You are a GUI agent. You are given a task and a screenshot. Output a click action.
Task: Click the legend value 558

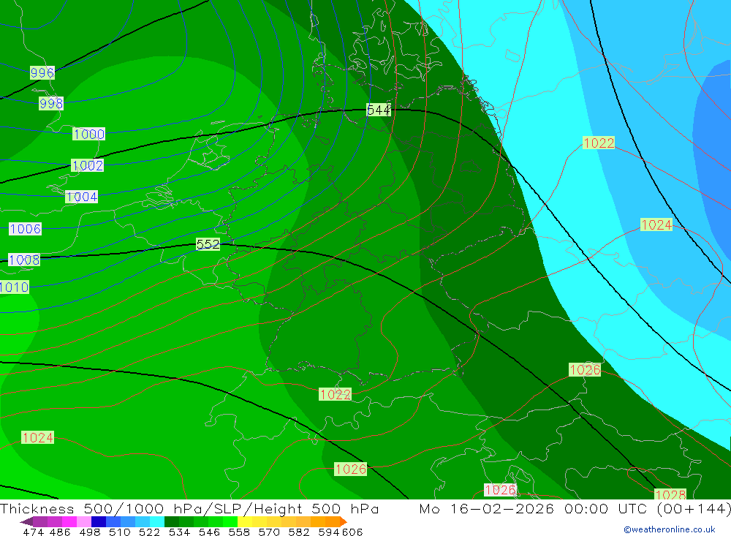point(239,532)
